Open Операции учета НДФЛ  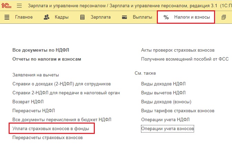pos(165,120)
